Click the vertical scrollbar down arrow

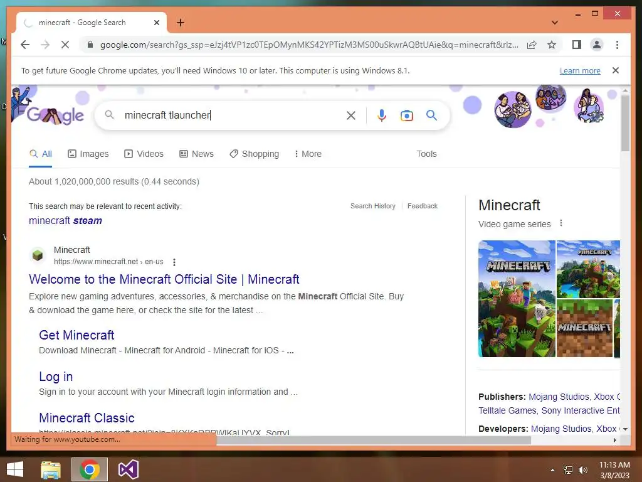(625, 429)
